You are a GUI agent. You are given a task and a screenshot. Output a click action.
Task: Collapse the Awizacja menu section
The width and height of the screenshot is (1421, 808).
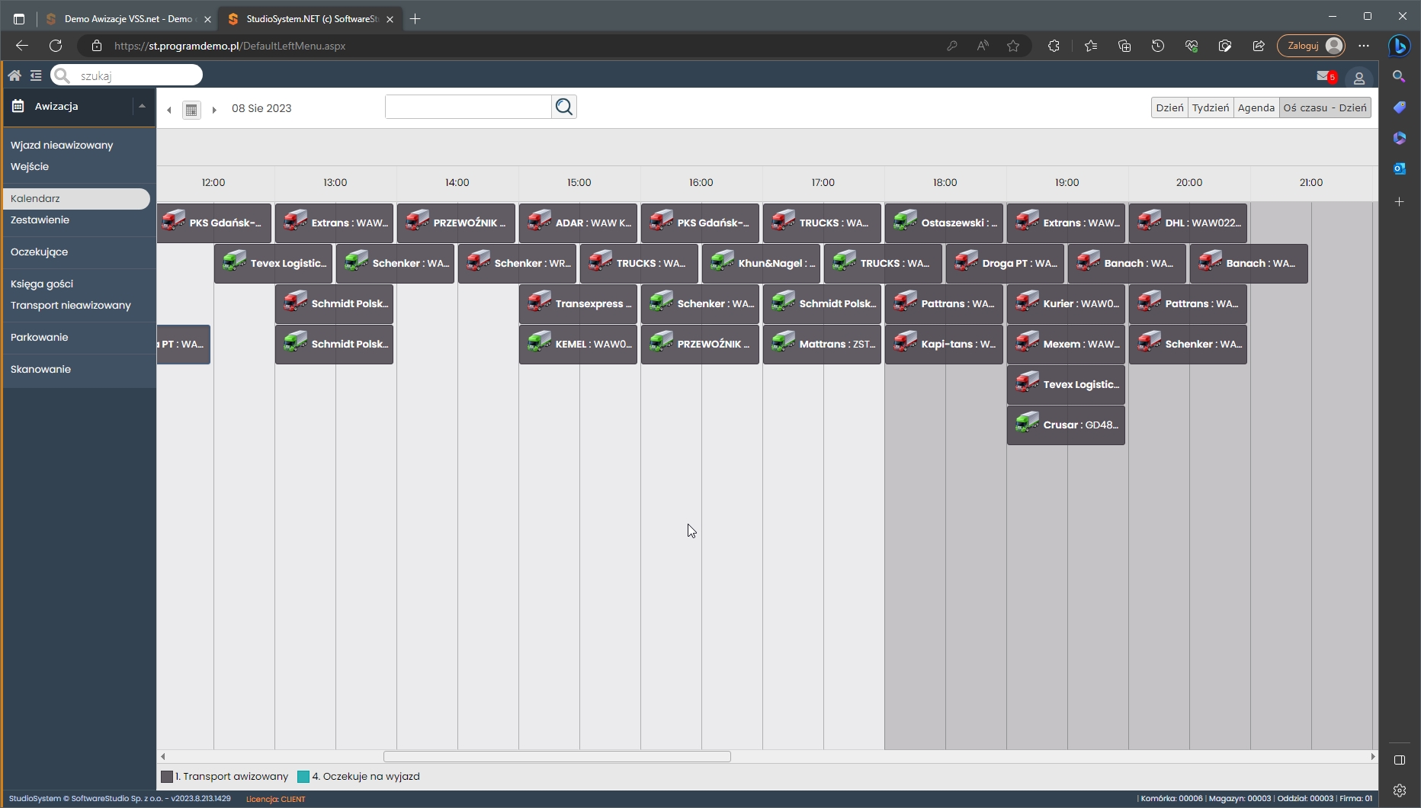tap(142, 107)
